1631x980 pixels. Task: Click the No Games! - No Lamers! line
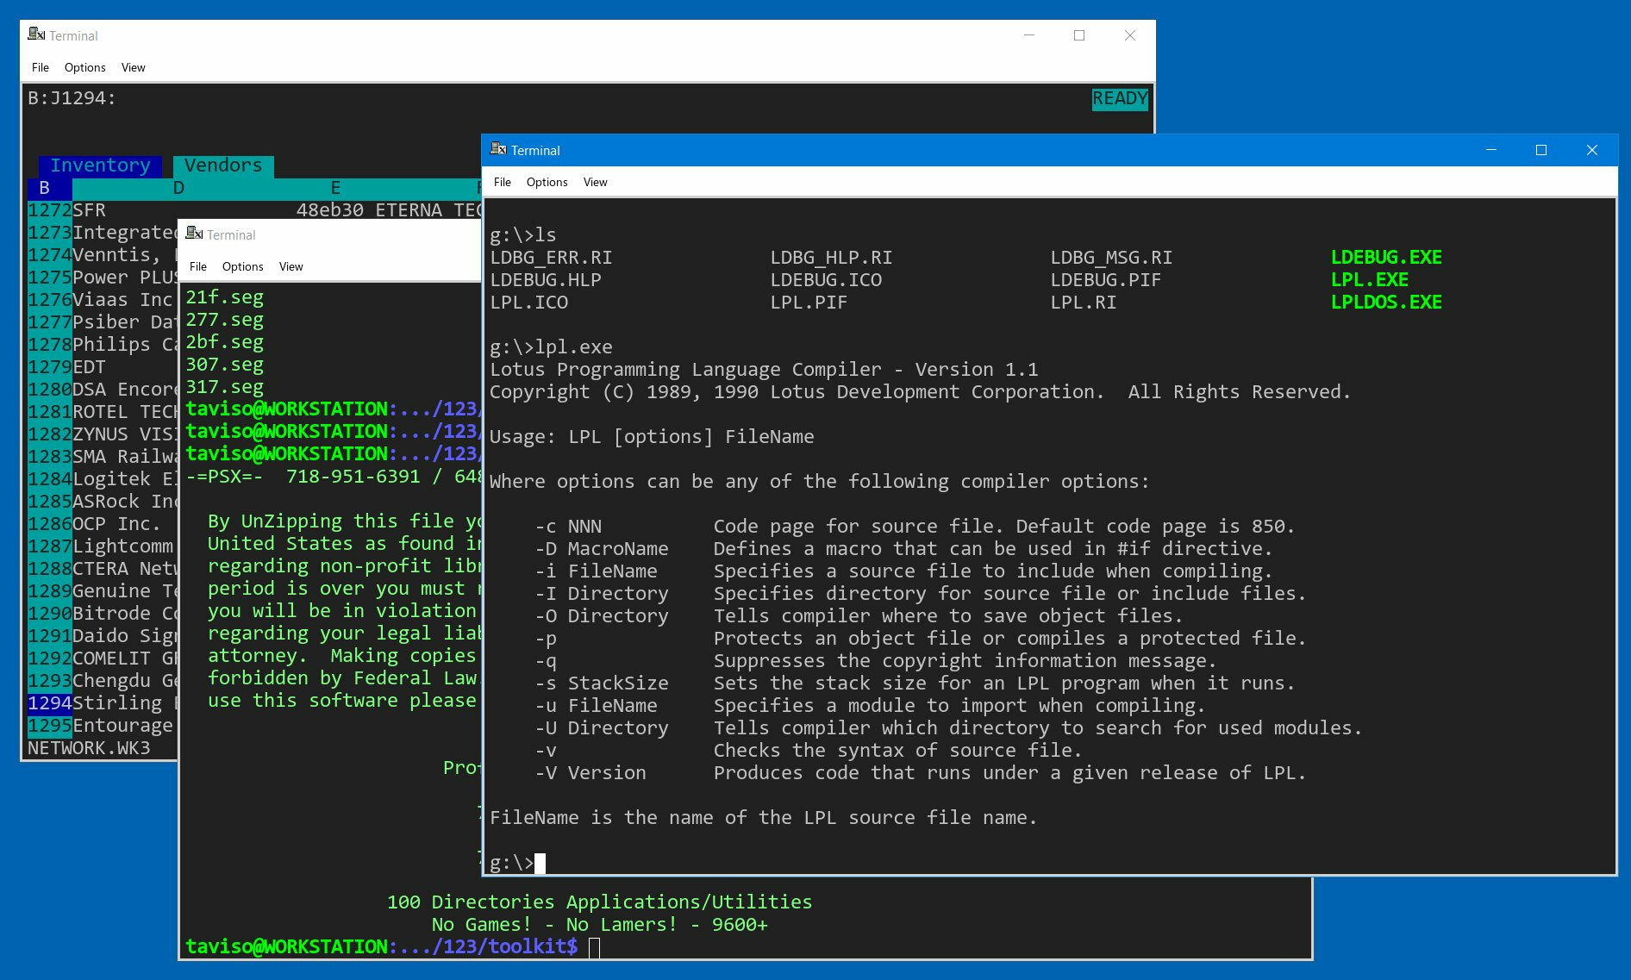(x=600, y=924)
